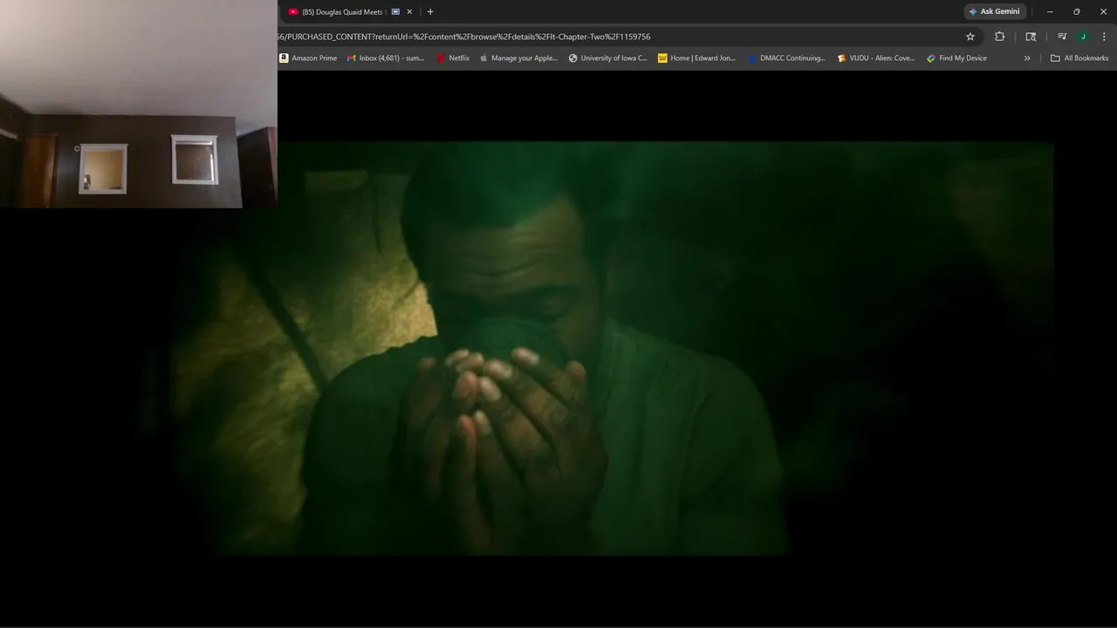1117x628 pixels.
Task: Open a new tab with the plus button
Action: 430,12
